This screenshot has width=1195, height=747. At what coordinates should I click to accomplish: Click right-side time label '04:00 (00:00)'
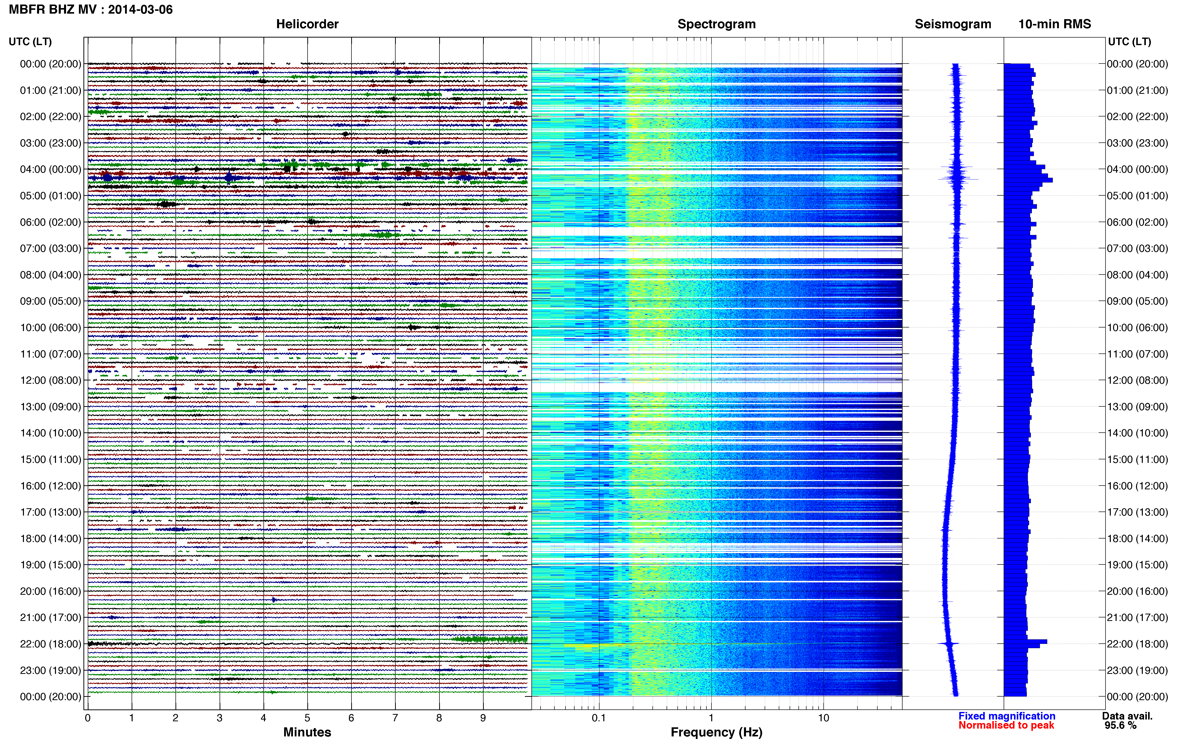point(1137,169)
